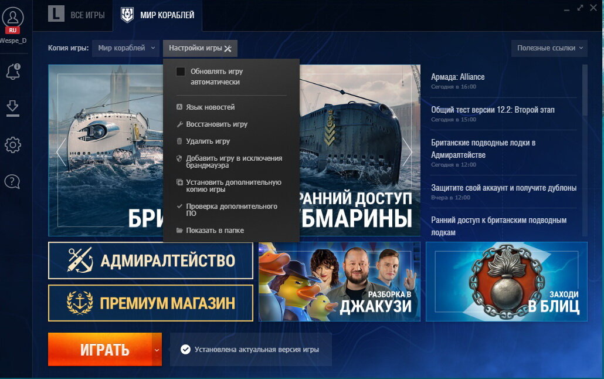The height and width of the screenshot is (379, 604).
Task: Expand the Полезные ссылки dropdown
Action: (x=549, y=48)
